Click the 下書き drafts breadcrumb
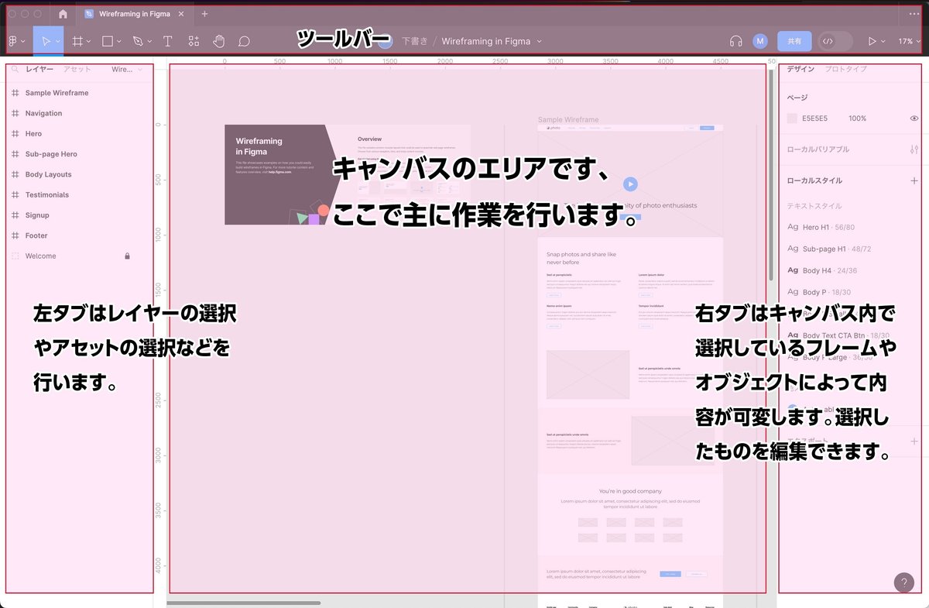 click(415, 41)
